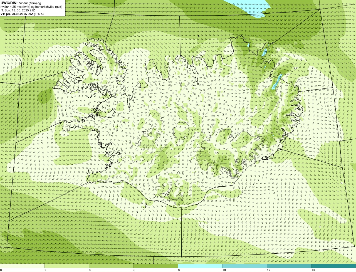Viewport: 356px width, 272px height.
Task: Click the 2–4 m/s legend color segment
Action: (67, 266)
